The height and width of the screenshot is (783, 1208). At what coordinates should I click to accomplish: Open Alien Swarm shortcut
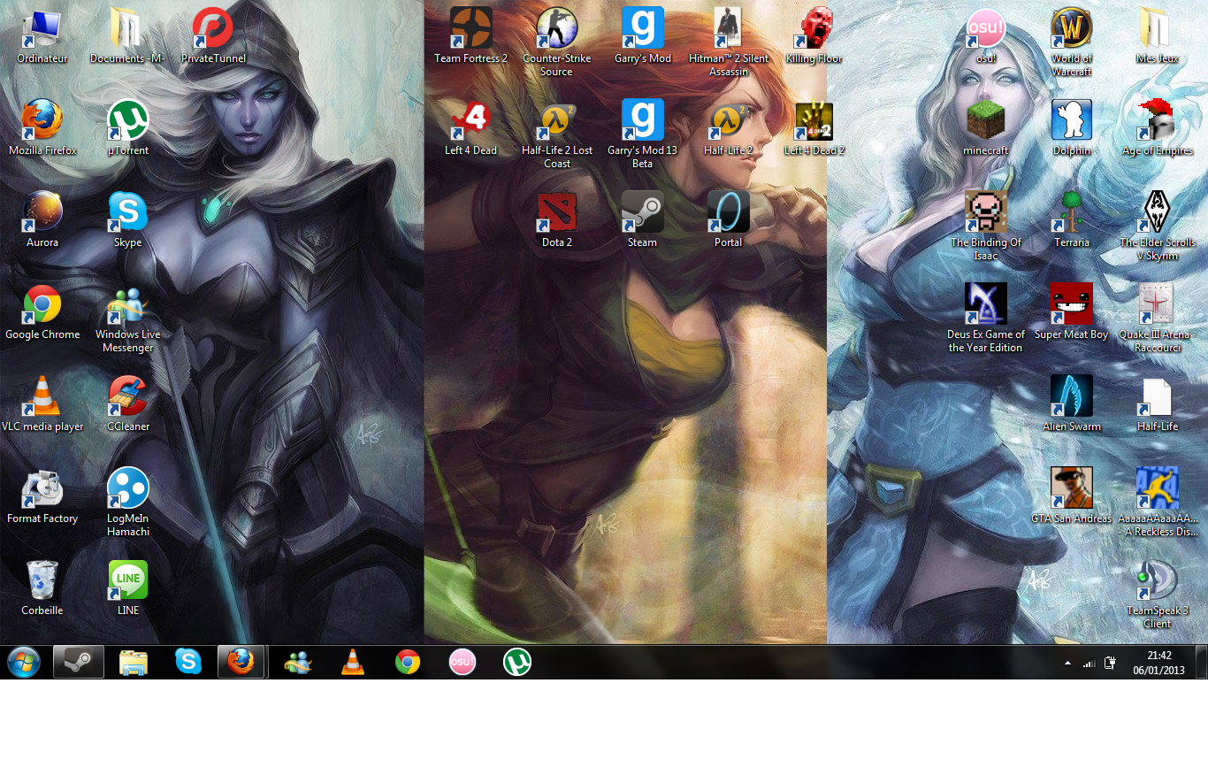pos(1071,405)
